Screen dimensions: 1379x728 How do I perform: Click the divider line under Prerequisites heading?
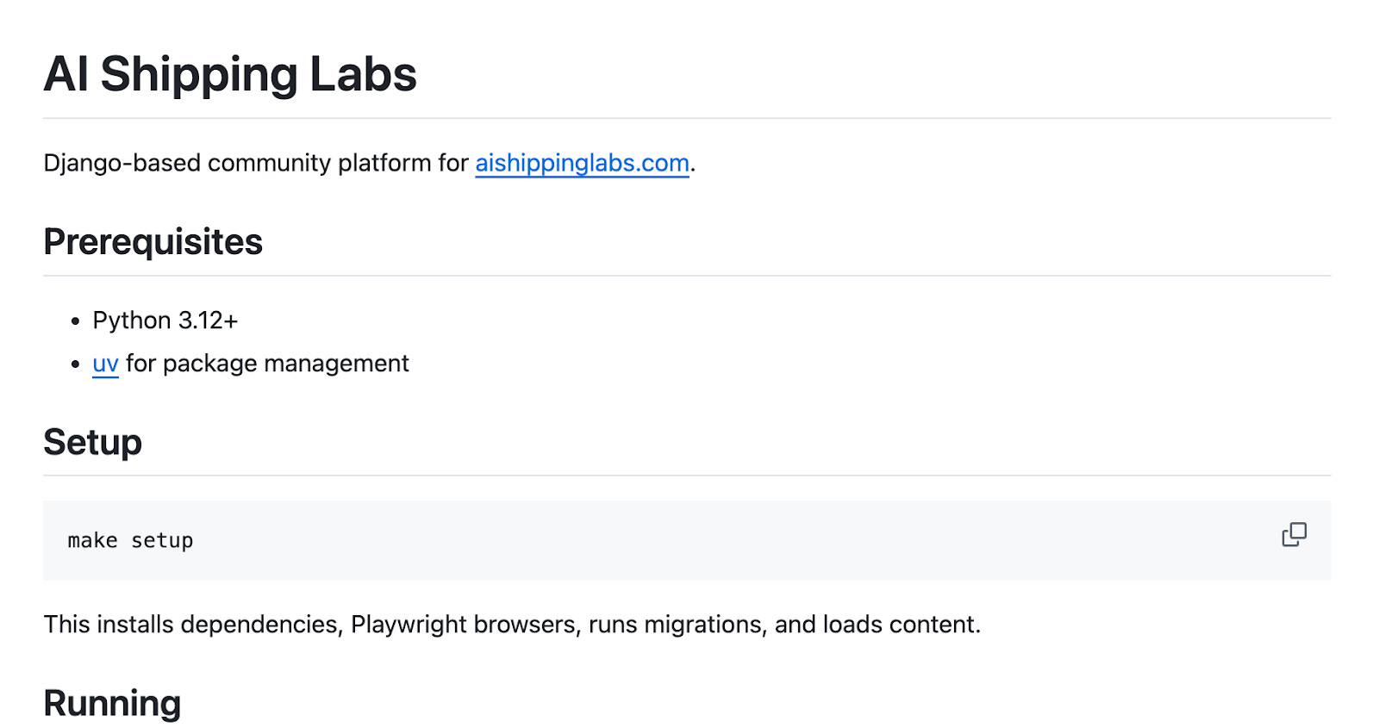687,276
